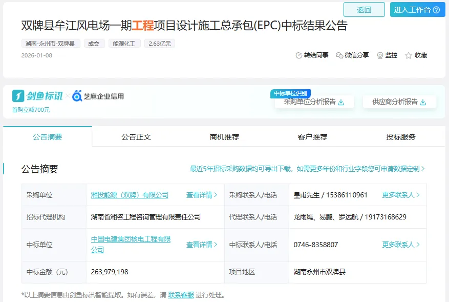The width and height of the screenshot is (449, 302).
Task: Download the 供应商分析报告
Action: pos(423,102)
